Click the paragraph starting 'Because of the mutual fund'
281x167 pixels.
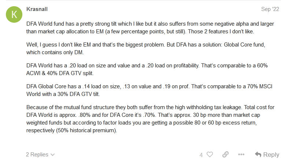[x=150, y=119]
